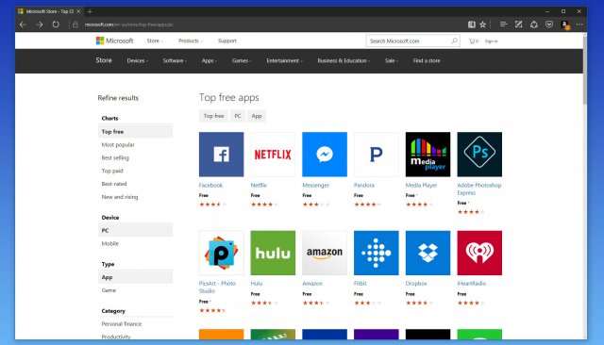The width and height of the screenshot is (604, 345).
Task: Select New and rising filter
Action: tap(120, 197)
